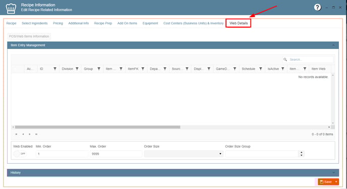Filter the IsActive column
The image size is (347, 189).
coord(283,69)
